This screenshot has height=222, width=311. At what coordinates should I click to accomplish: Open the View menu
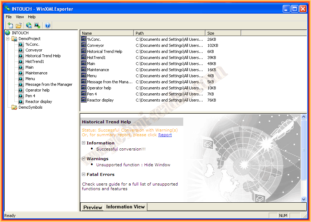(20, 17)
